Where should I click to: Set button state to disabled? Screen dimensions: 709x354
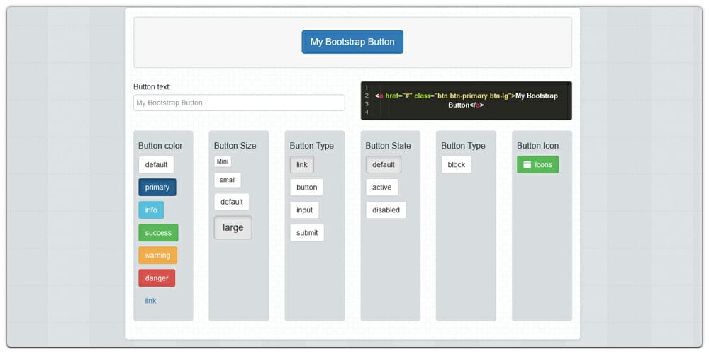386,210
